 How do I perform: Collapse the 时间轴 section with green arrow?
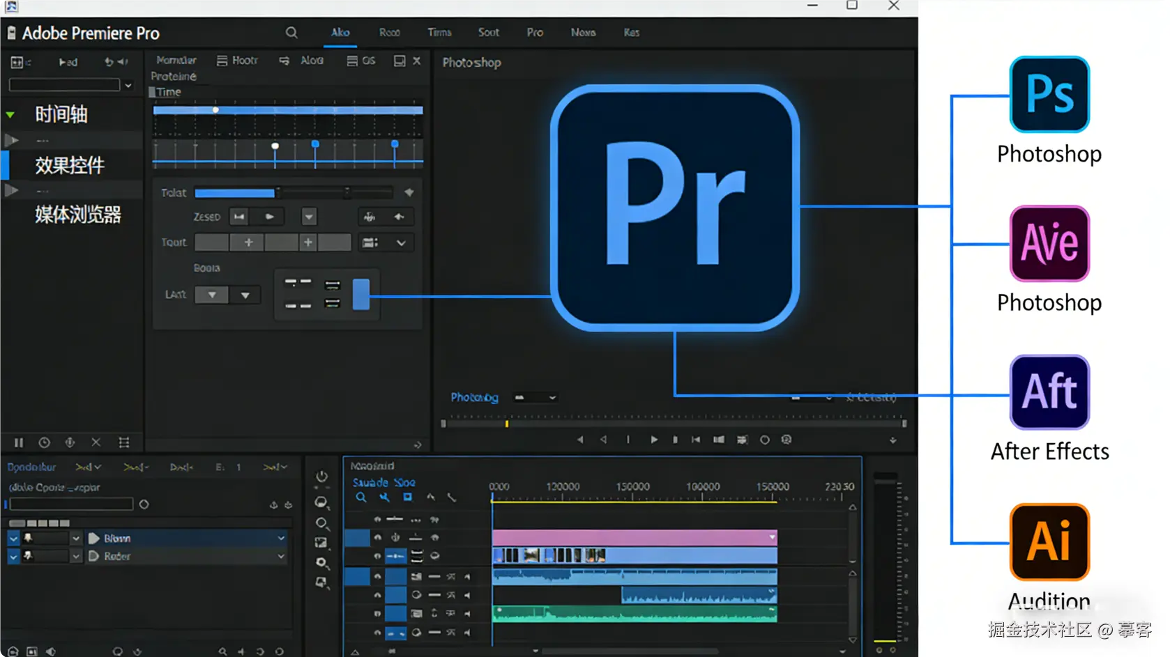10,114
